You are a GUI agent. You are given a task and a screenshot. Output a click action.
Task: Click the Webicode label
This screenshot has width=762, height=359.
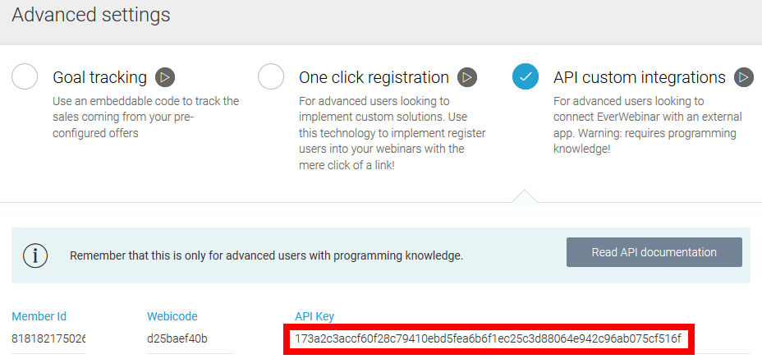[172, 316]
